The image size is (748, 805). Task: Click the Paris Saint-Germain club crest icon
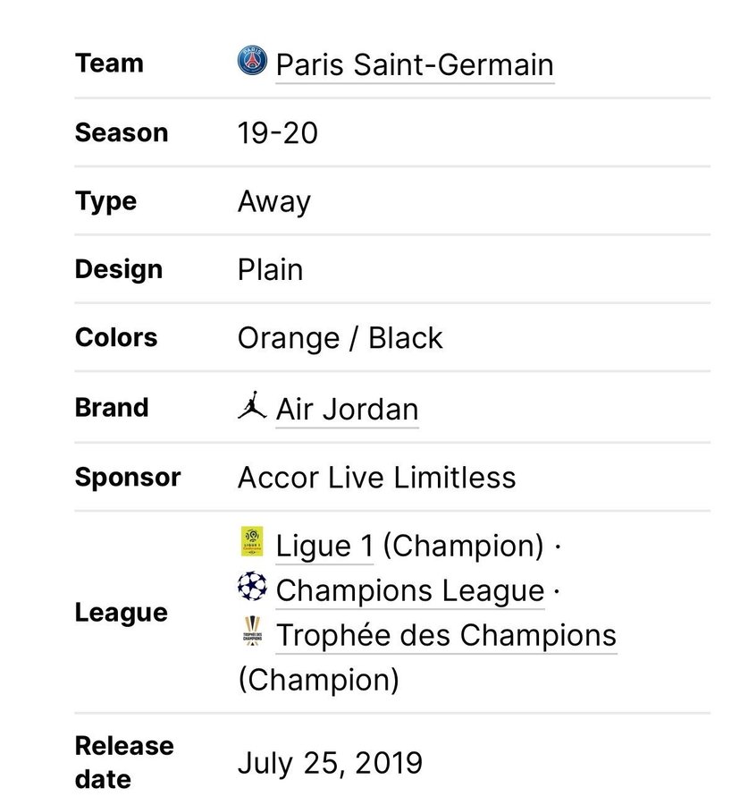(253, 64)
